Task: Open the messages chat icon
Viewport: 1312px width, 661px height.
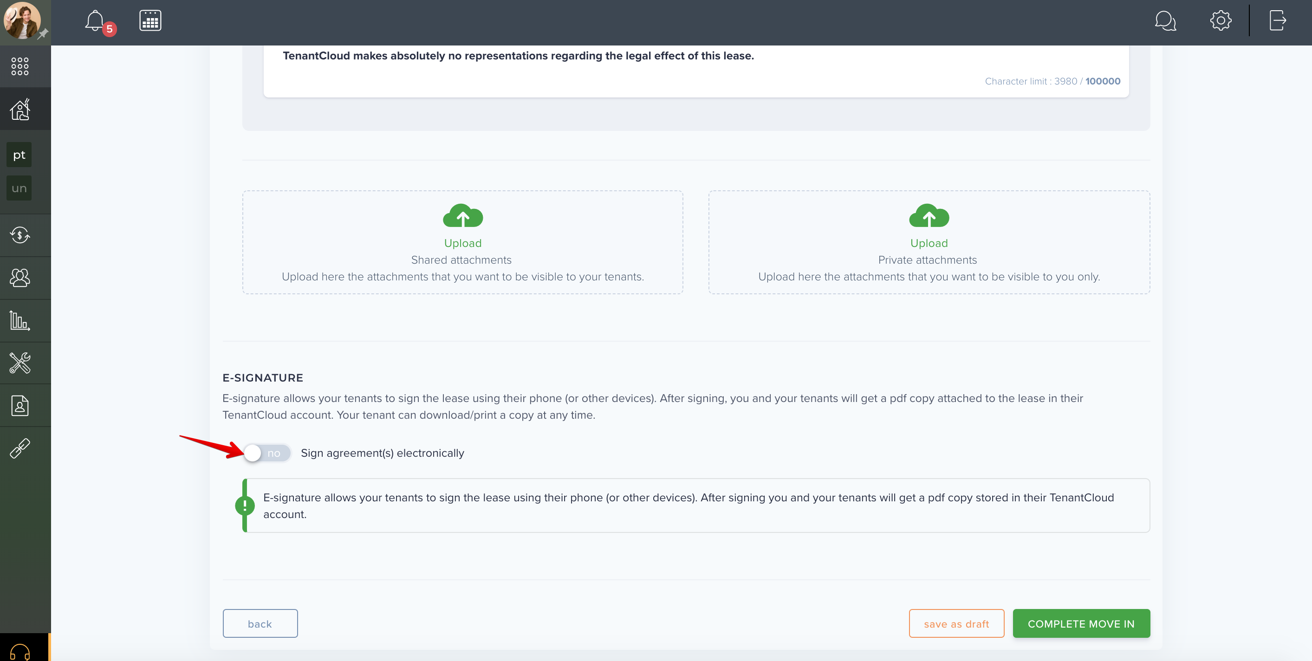Action: (x=1165, y=21)
